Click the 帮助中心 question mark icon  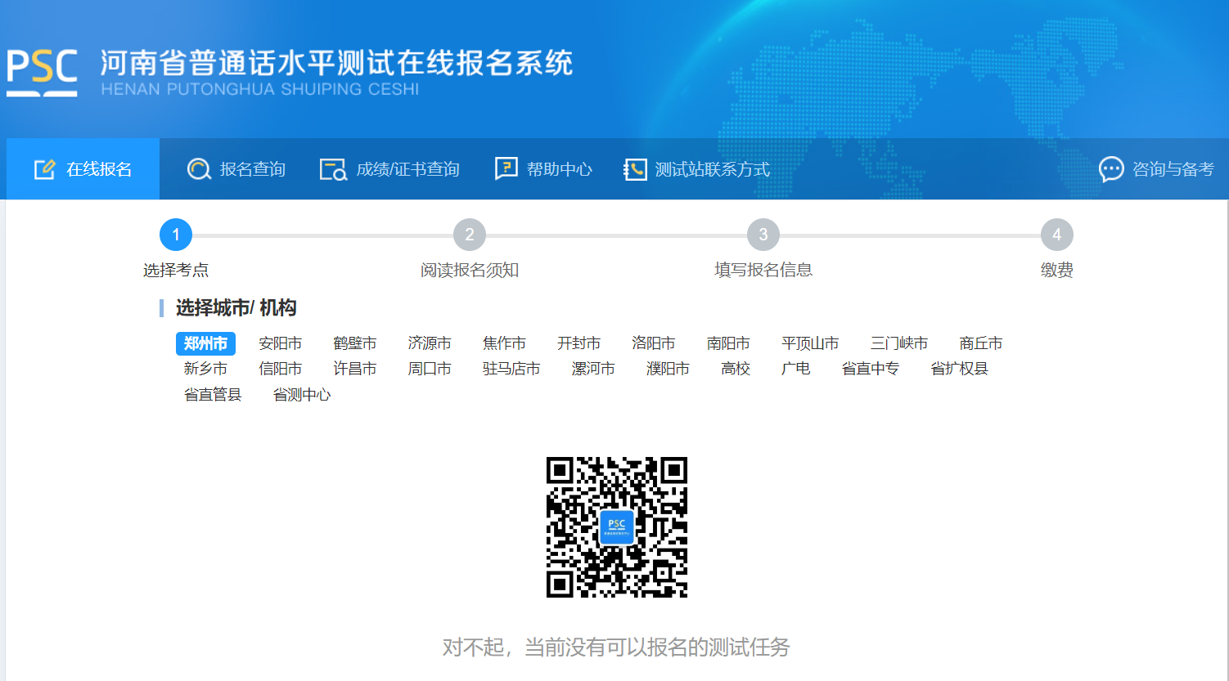click(x=506, y=168)
